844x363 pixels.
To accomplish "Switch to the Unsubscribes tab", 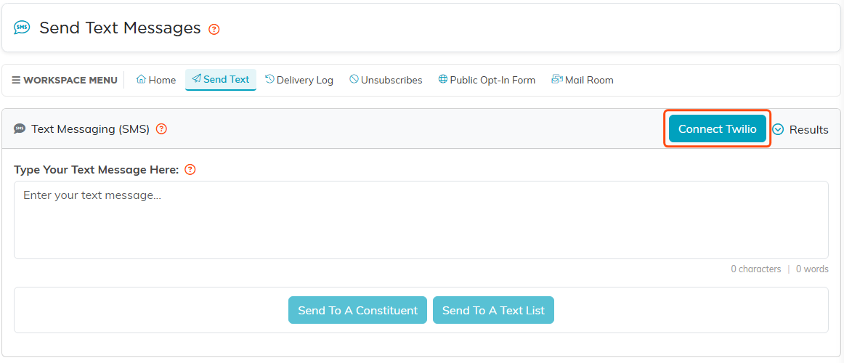I will coord(386,80).
